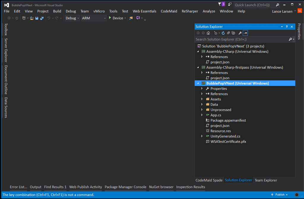
Task: Select Package.appxmanifest in Solution Explorer
Action: click(x=228, y=121)
